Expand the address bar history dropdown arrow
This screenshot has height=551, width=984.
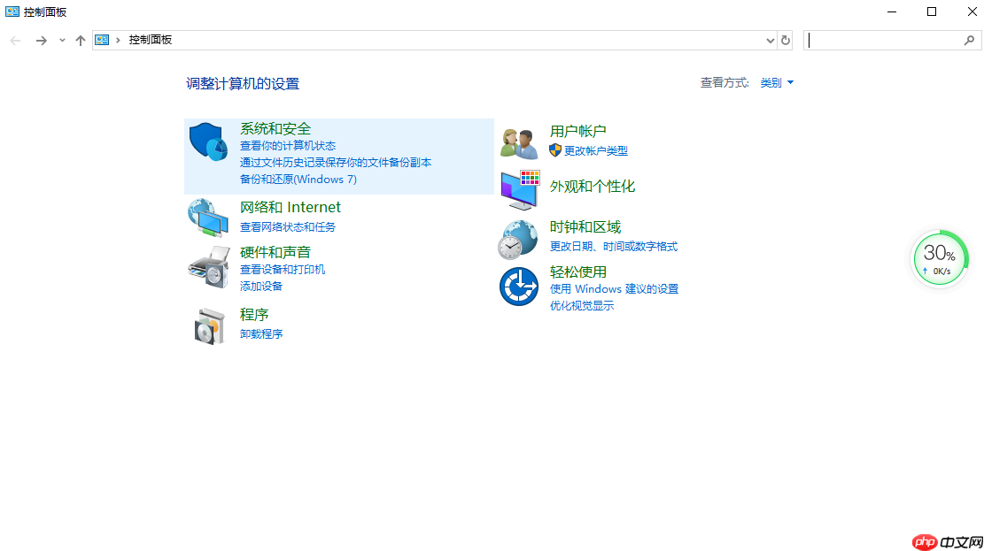click(x=770, y=40)
